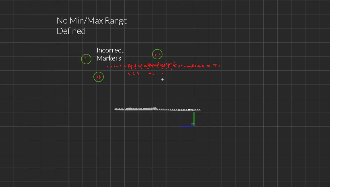The height and width of the screenshot is (187, 341).
Task: Click the origin where green and blue axes meet
Action: click(194, 126)
